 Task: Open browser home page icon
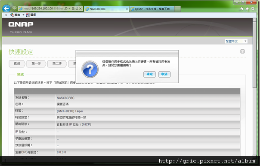pyautogui.click(x=241, y=9)
